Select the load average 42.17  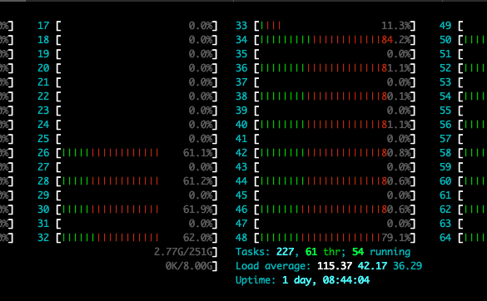pos(372,266)
